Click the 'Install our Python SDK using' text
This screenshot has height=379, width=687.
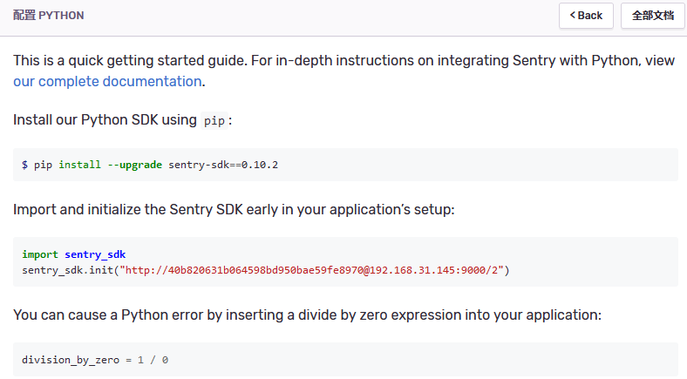coord(105,119)
